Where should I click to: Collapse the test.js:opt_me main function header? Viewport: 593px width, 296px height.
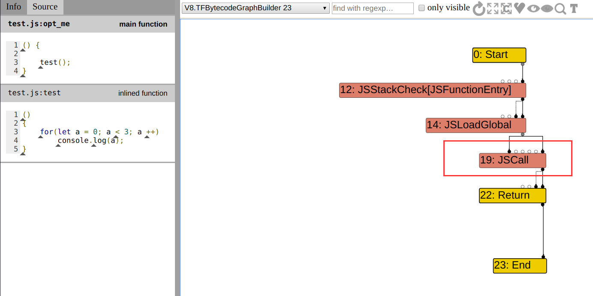coord(87,24)
